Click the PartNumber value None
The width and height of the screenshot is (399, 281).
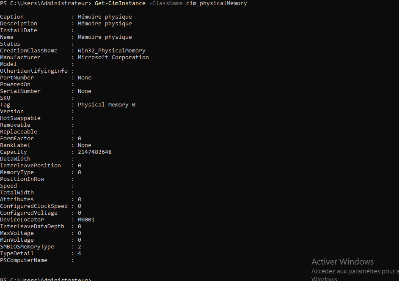[x=85, y=78]
